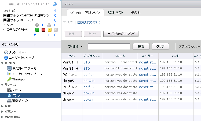This screenshot has width=201, height=121.
Task: Open the Desktop Pools icon
Action: (9, 68)
